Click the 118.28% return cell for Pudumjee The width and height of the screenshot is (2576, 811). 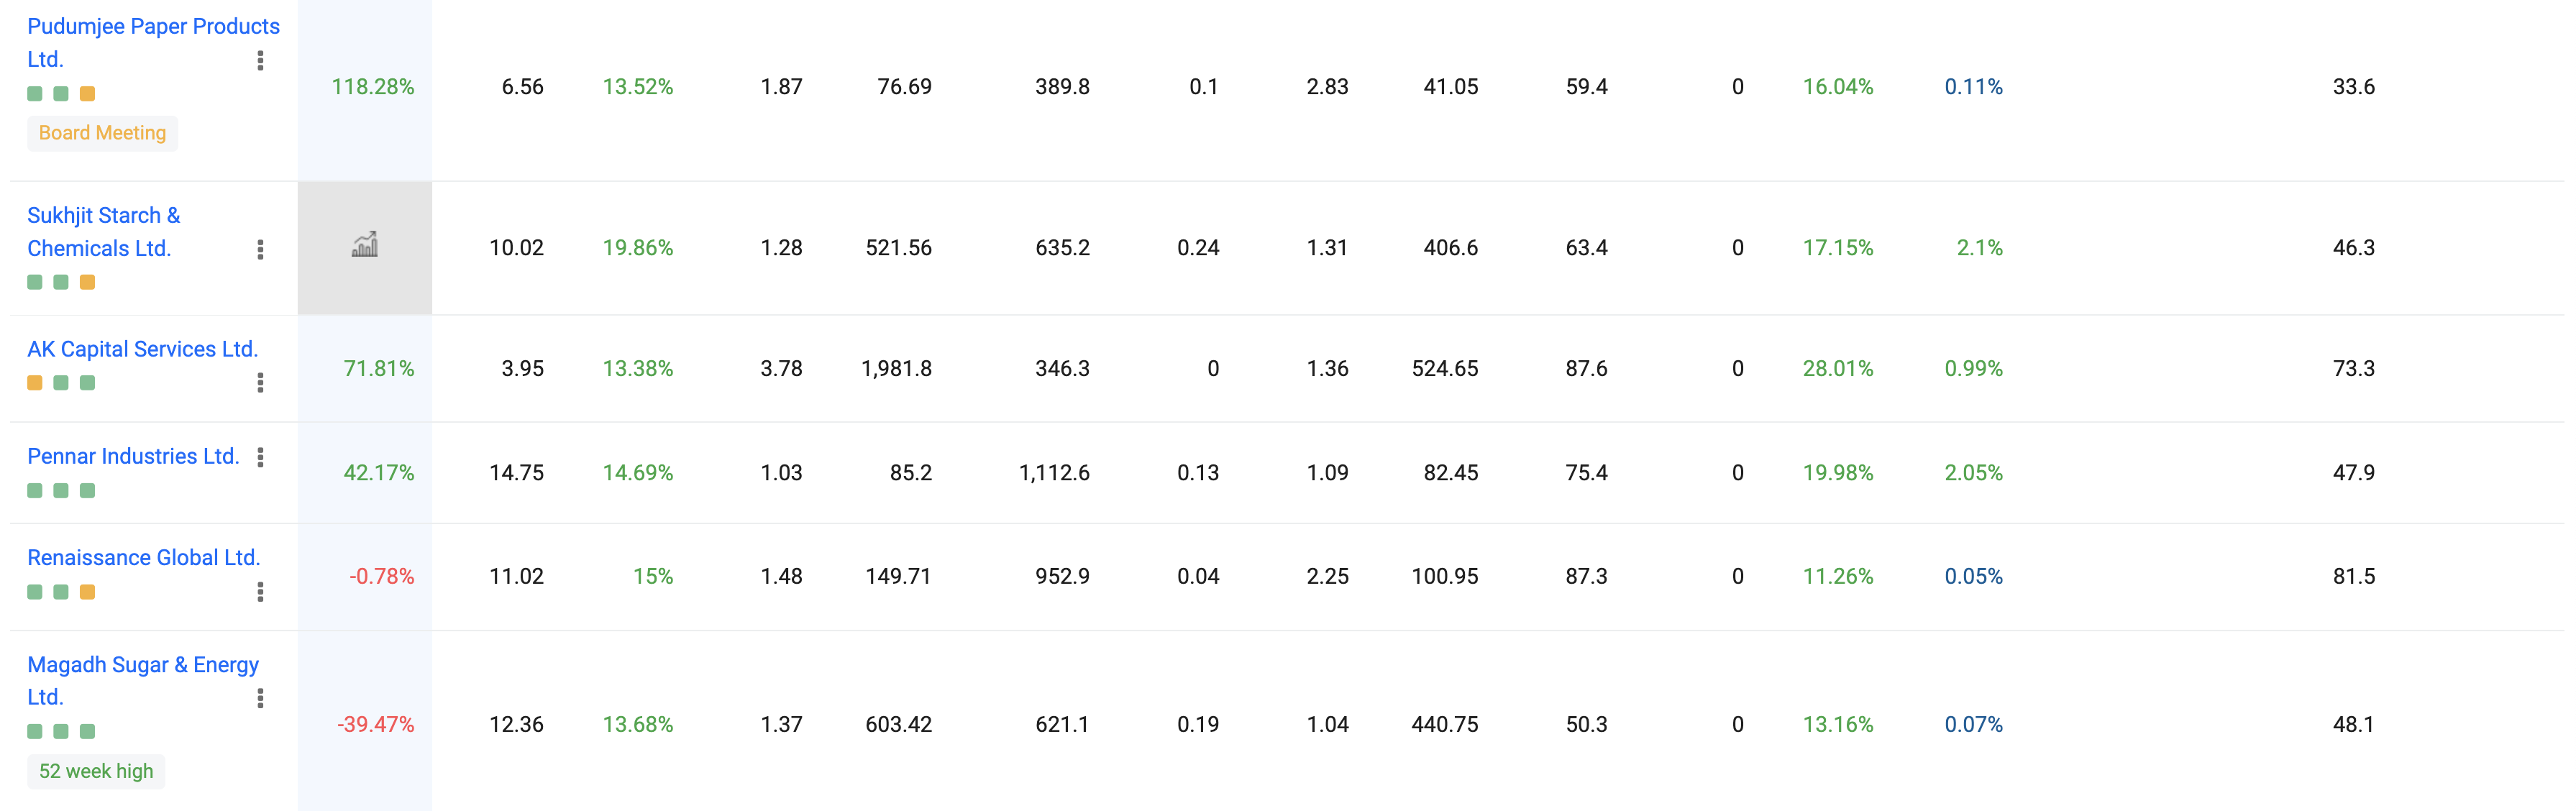pos(372,87)
